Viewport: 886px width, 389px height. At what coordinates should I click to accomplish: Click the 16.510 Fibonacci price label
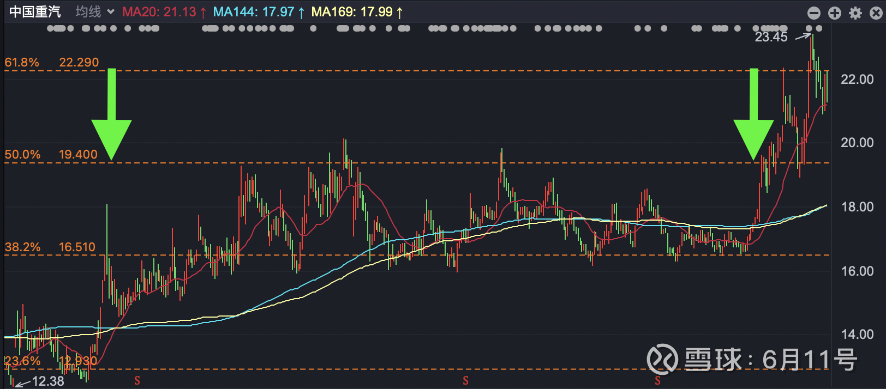pos(77,247)
